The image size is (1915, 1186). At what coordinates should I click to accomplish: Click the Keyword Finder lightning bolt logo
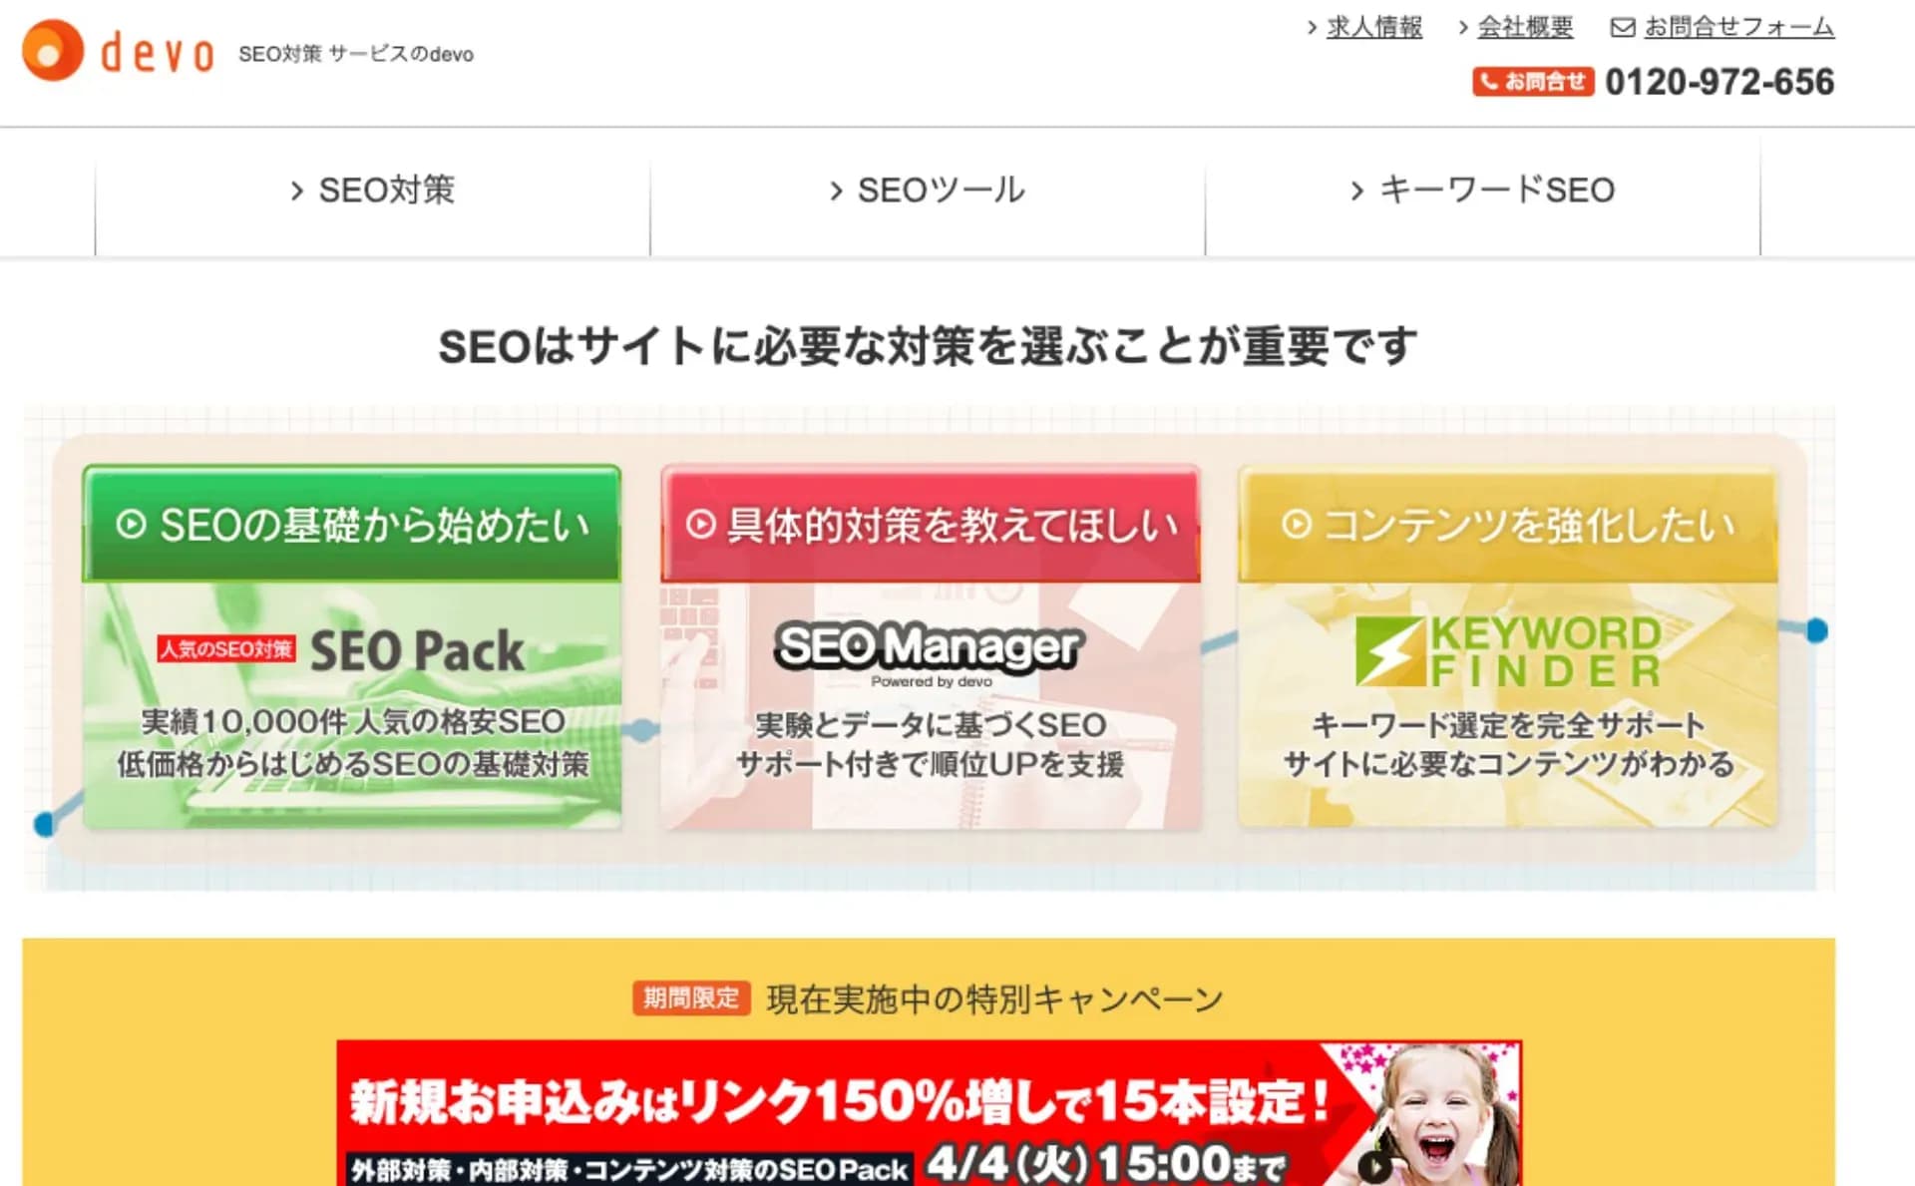click(x=1389, y=651)
